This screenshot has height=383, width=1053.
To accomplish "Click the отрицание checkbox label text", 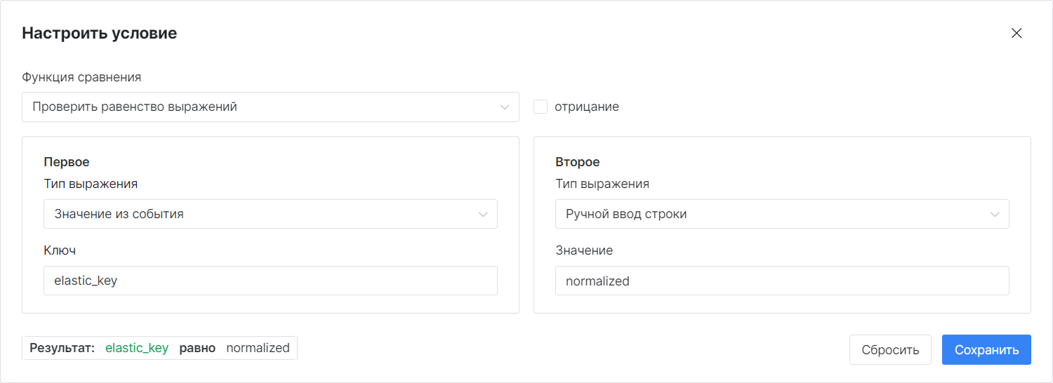I will tap(587, 107).
